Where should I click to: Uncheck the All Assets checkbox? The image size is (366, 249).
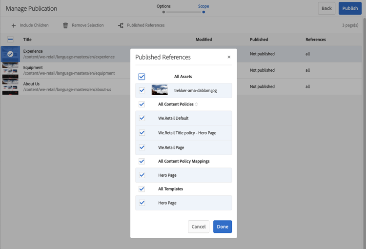(142, 77)
